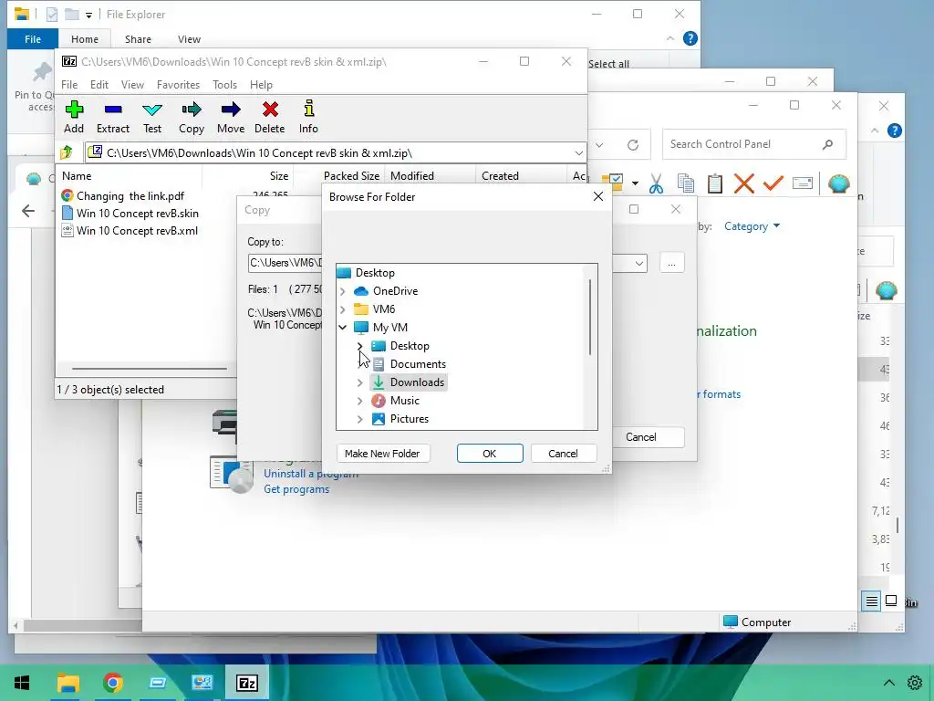Sort 7-Zip list by Modified column
This screenshot has height=701, width=934.
point(412,176)
